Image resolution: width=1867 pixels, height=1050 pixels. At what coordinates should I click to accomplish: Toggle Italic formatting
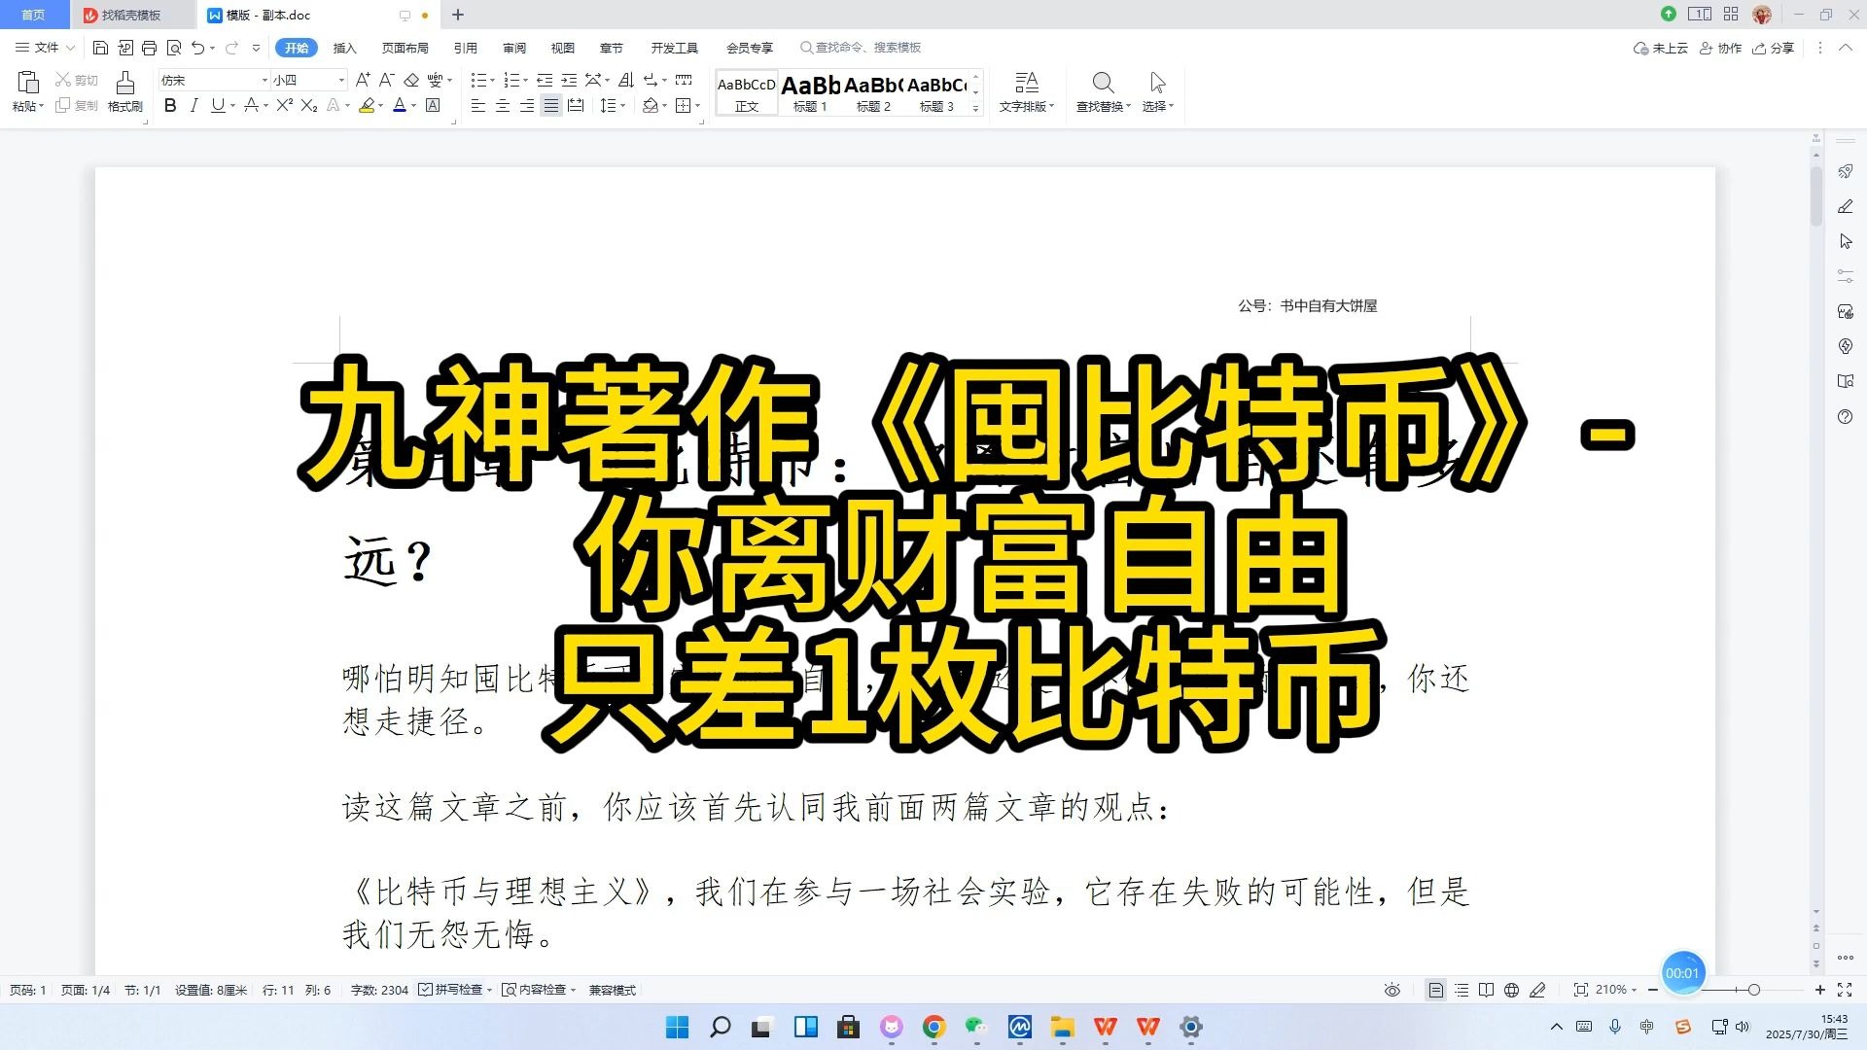[194, 105]
